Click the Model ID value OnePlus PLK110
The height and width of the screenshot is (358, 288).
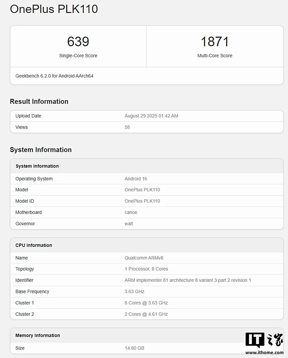(x=142, y=201)
